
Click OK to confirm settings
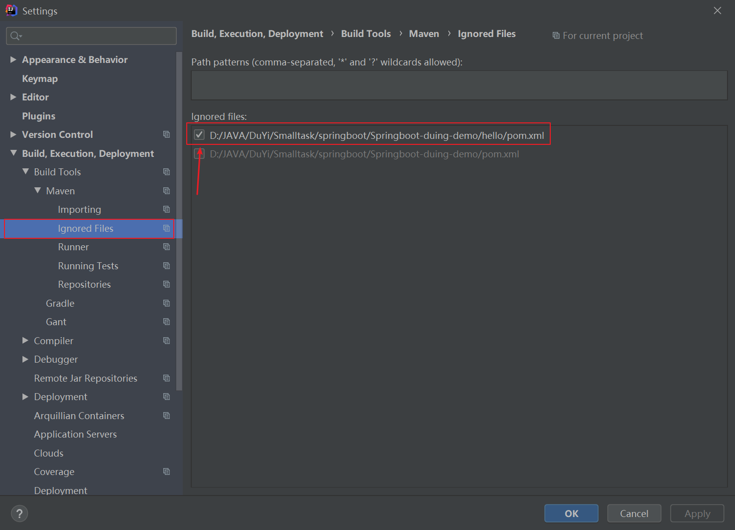pyautogui.click(x=571, y=514)
